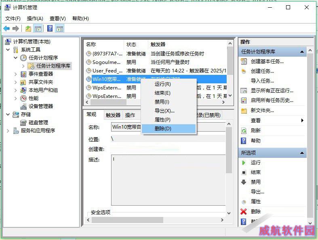Click the 属性 clock icon in actions

(x=244, y=202)
